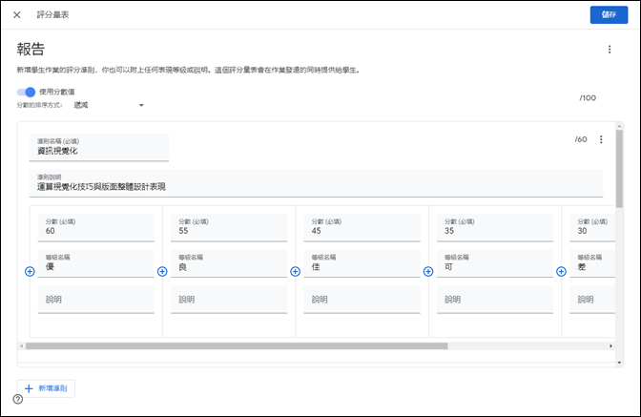The image size is (641, 417).
Task: Add a level between 佳 and 可
Action: (428, 271)
